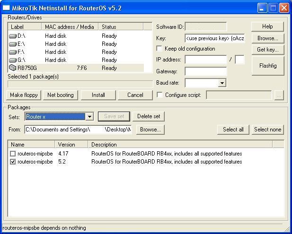Enable Keep old configuration checkbox
This screenshot has width=292, height=234.
159,49
